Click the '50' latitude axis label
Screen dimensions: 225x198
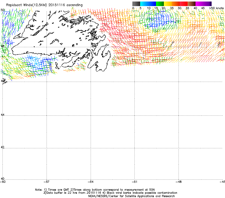[x=2, y=10]
